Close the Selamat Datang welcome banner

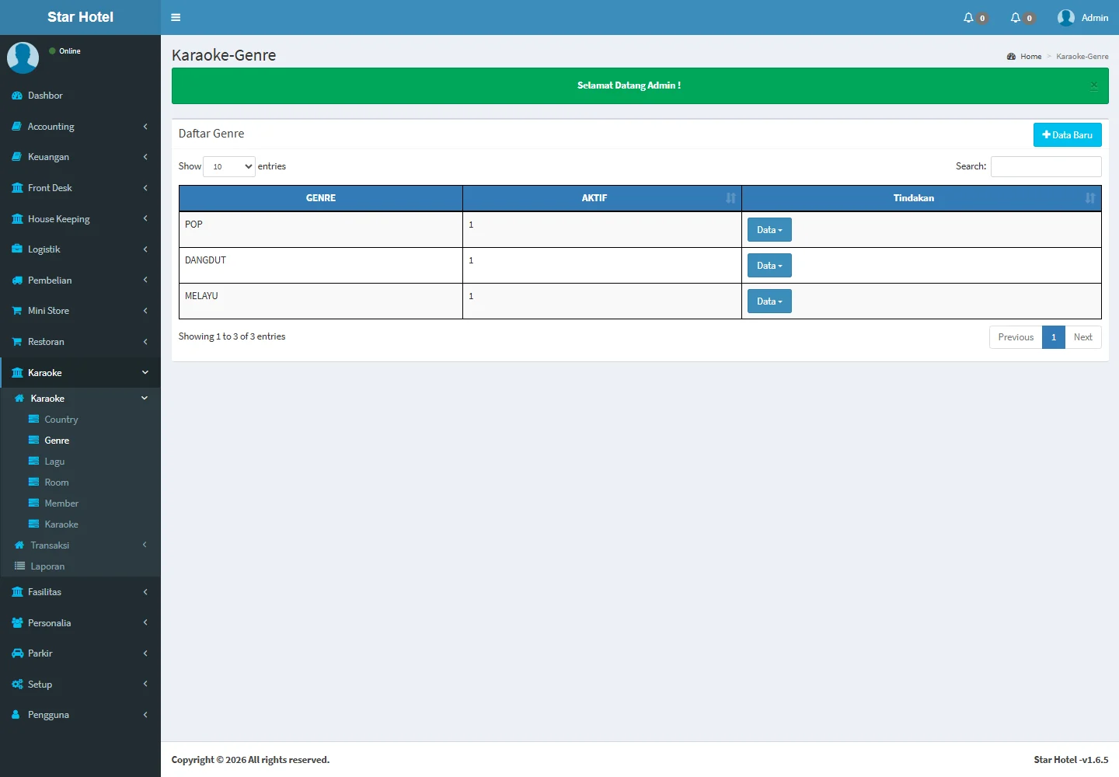pyautogui.click(x=1093, y=85)
